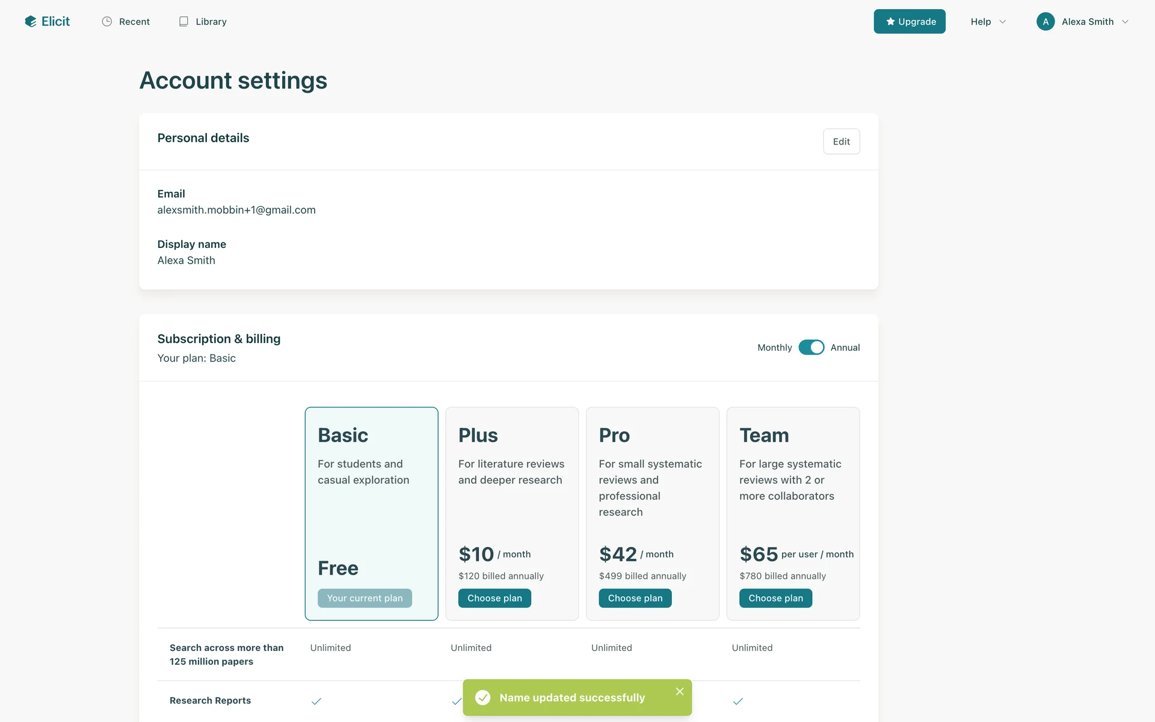
Task: Dismiss the Name updated successfully toast
Action: (x=680, y=691)
